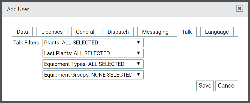
Task: Open the Messaging tab
Action: [x=155, y=32]
